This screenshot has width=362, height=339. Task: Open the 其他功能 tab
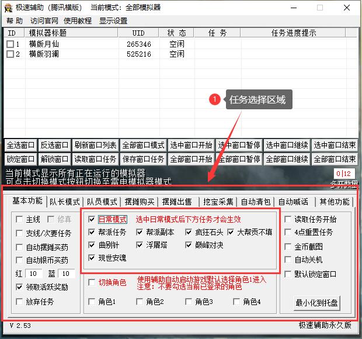click(335, 202)
